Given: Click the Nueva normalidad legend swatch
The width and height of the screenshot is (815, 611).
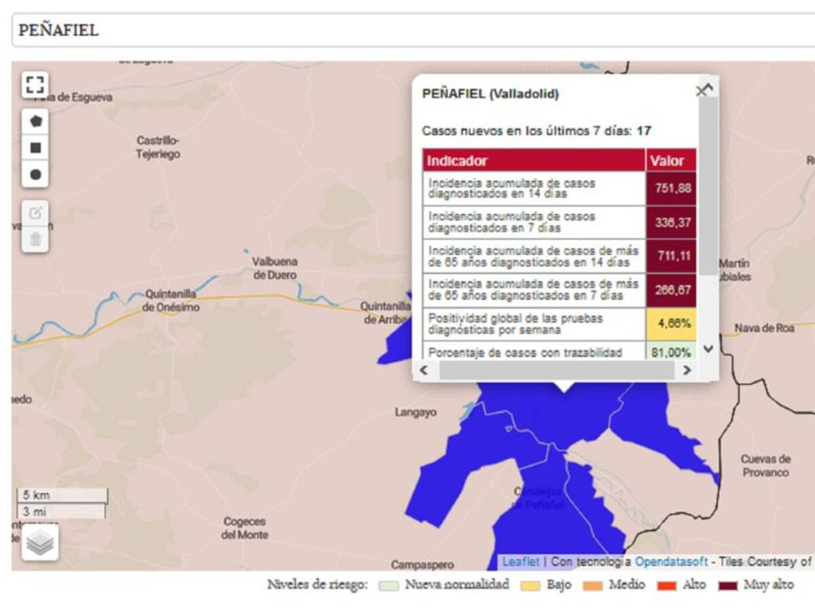Looking at the screenshot, I should [x=388, y=585].
